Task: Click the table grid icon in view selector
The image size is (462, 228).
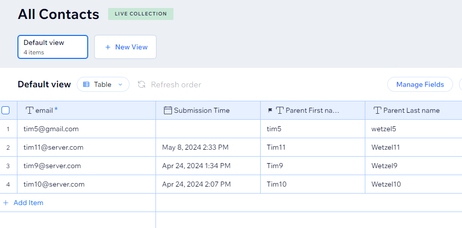Action: (86, 85)
